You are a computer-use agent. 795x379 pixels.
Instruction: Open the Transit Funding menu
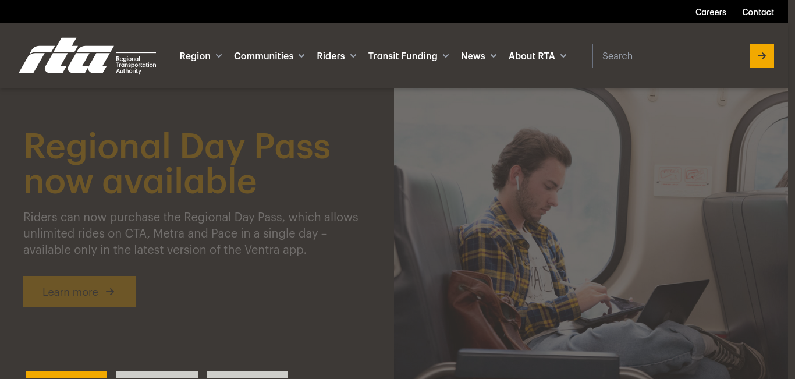point(403,56)
